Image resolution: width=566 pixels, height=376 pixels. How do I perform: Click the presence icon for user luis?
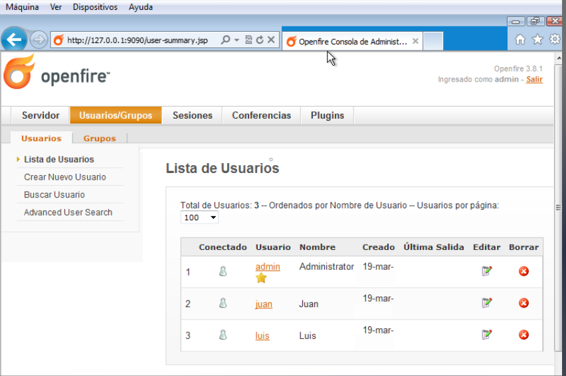coord(223,336)
